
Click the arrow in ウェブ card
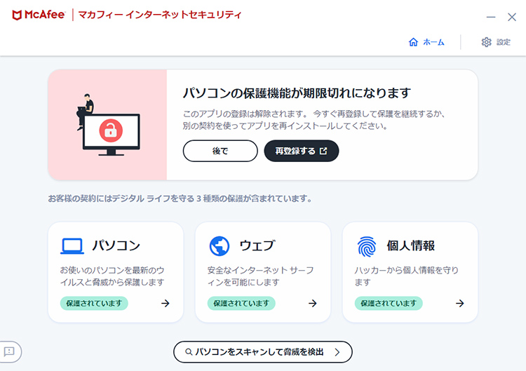[x=312, y=303]
